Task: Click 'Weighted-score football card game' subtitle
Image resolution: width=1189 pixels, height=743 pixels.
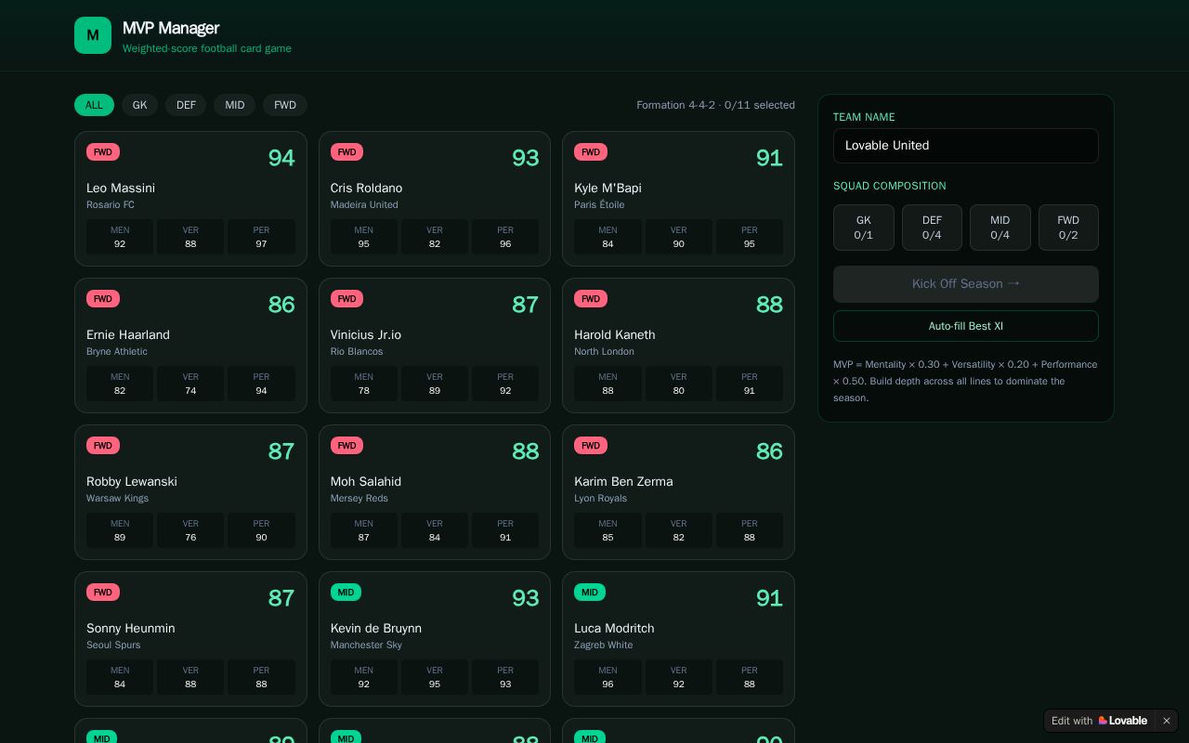Action: point(207,48)
